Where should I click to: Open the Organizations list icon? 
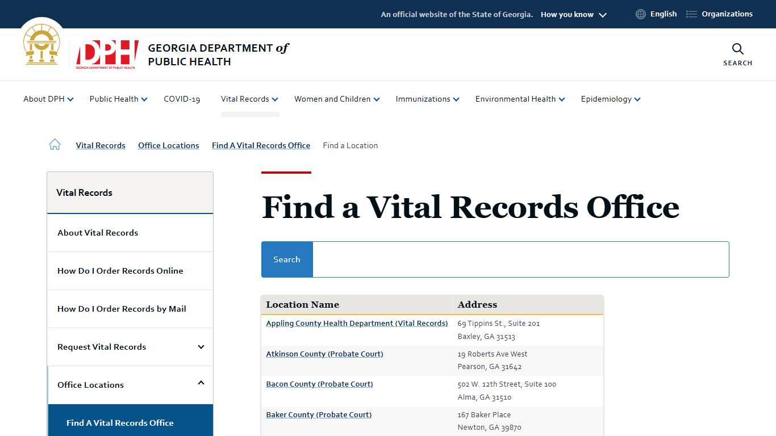(x=692, y=14)
